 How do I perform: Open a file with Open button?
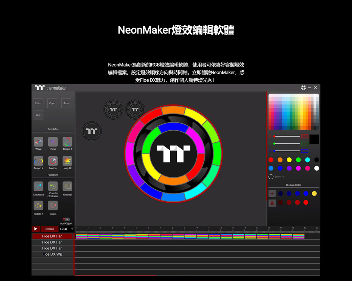pyautogui.click(x=52, y=103)
